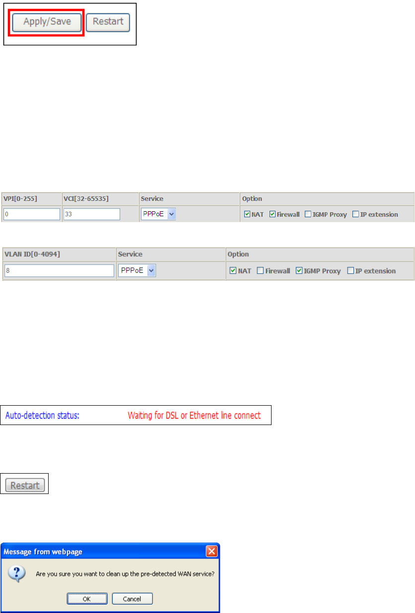Uncheck IGMP Proxy in VLAN ID row
Screen dimensions: 415x613
pos(299,271)
